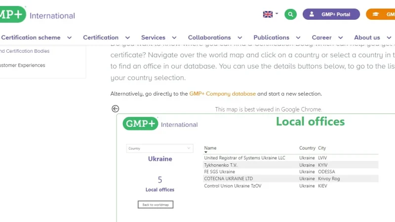Follow the GMP+ Company database link
395x222 pixels.
click(223, 94)
